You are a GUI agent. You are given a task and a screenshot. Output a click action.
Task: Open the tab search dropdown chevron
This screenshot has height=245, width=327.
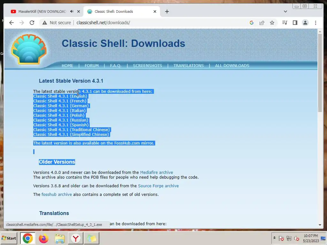(x=285, y=11)
